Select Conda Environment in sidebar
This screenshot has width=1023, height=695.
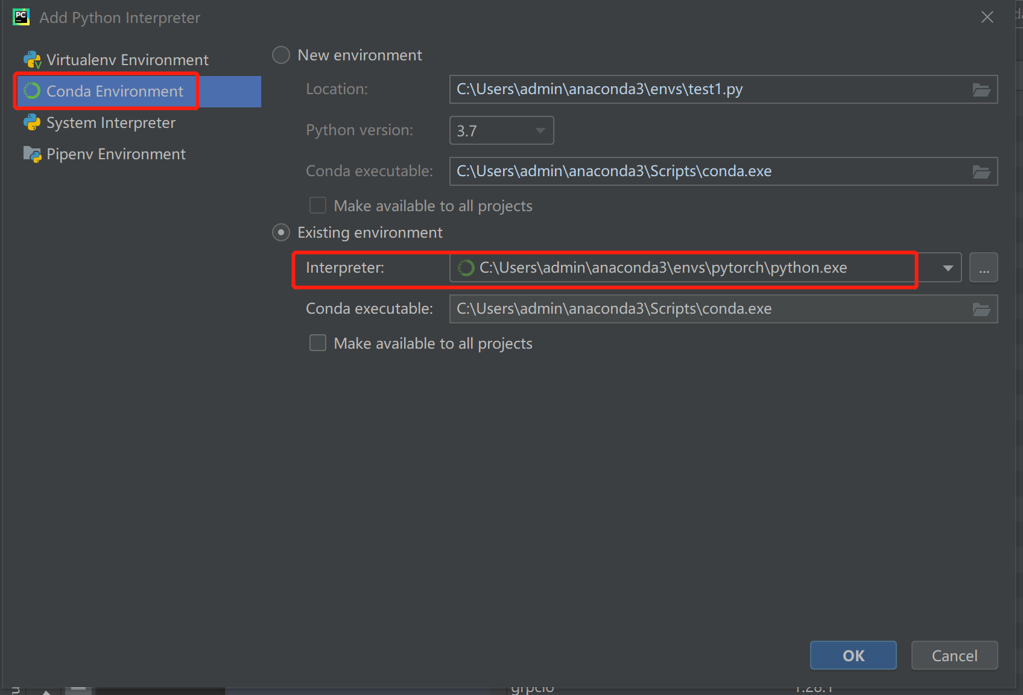pyautogui.click(x=139, y=91)
